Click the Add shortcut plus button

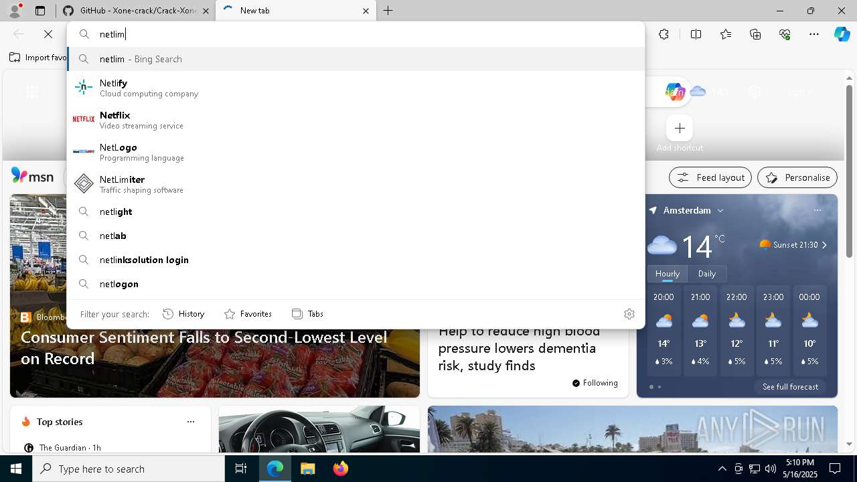pos(680,128)
